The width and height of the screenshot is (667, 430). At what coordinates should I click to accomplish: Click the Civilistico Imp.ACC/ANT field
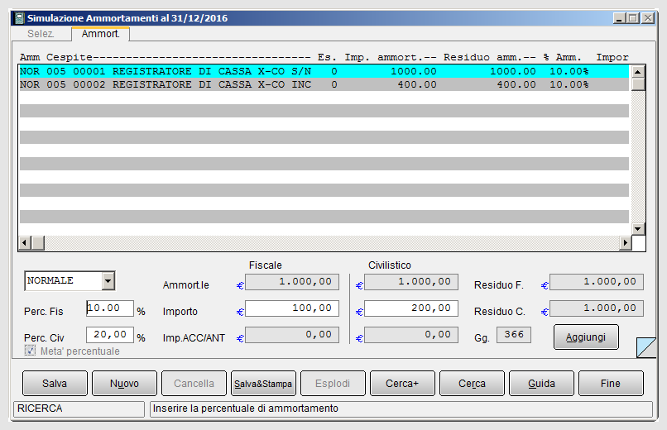point(411,334)
